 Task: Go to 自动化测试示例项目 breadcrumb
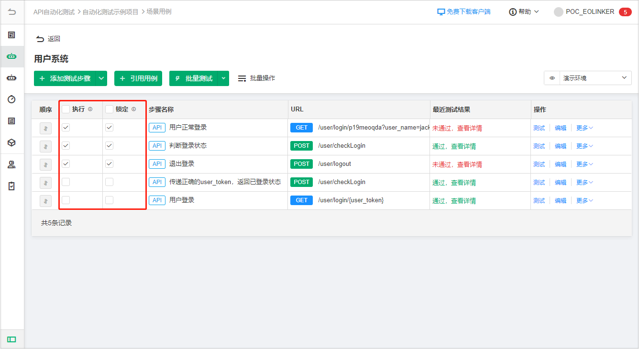tap(110, 12)
